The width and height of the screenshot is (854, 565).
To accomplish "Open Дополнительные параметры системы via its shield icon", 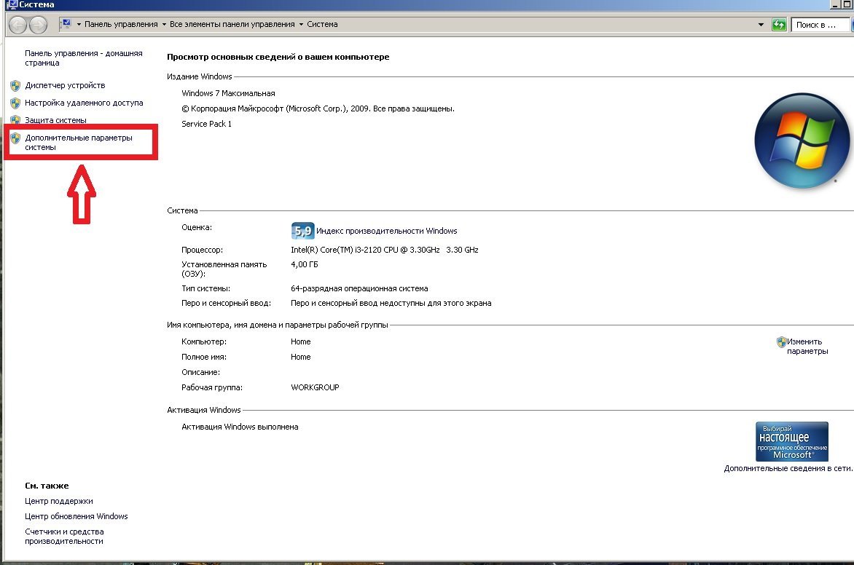I will (15, 138).
